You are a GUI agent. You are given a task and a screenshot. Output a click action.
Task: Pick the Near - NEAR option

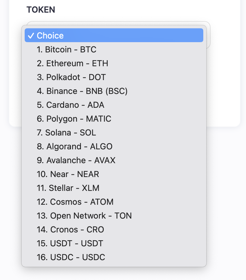(68, 174)
